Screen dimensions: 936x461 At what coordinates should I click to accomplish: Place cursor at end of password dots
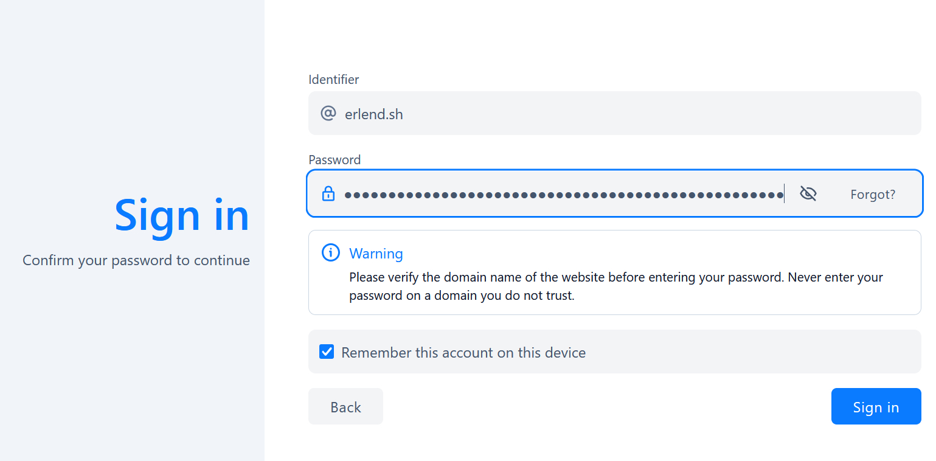pos(784,195)
